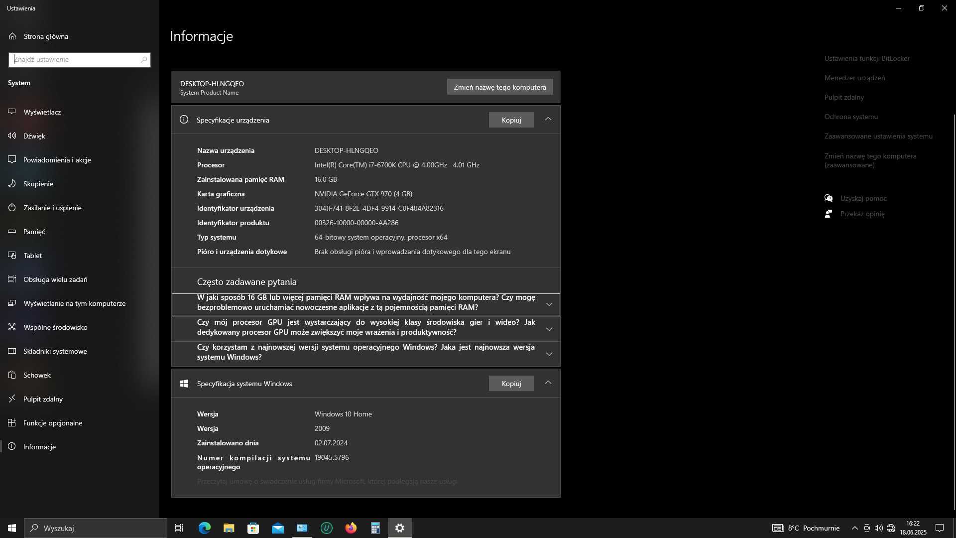Click the Pulpit zdalny sidebar icon
Screen dimensions: 956x538
point(12,399)
